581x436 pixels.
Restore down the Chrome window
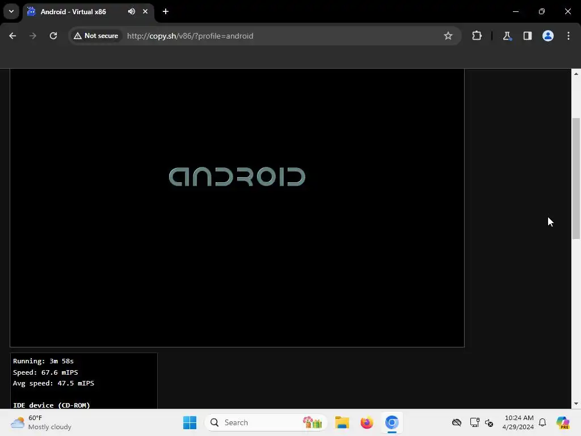tap(542, 11)
